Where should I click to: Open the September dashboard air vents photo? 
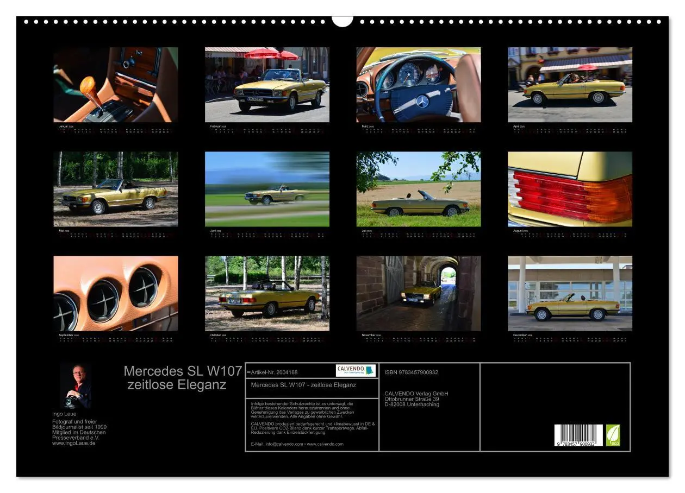coord(116,294)
